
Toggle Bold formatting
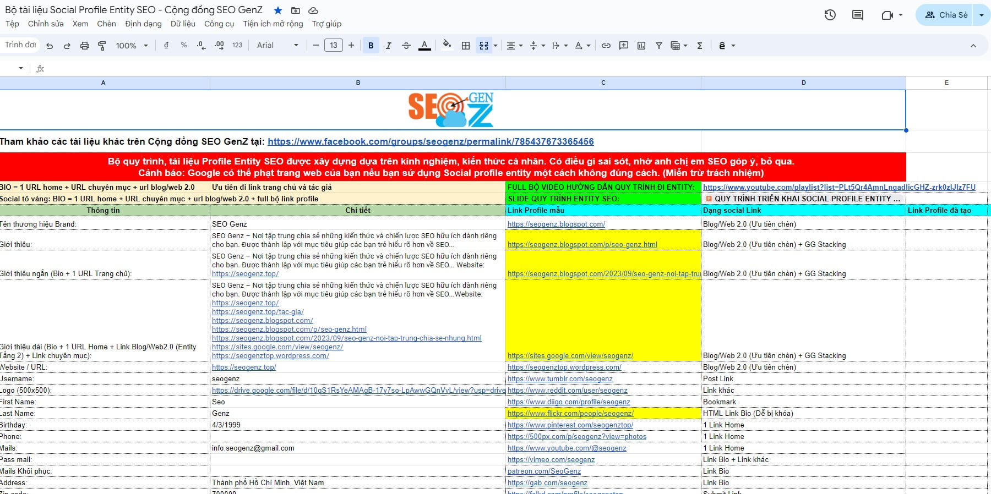[x=371, y=46]
